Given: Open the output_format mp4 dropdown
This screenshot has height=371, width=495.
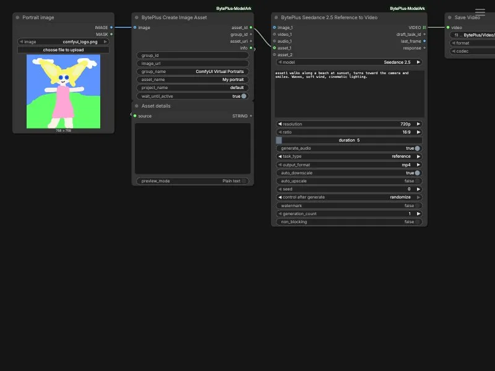Looking at the screenshot, I should [349, 164].
